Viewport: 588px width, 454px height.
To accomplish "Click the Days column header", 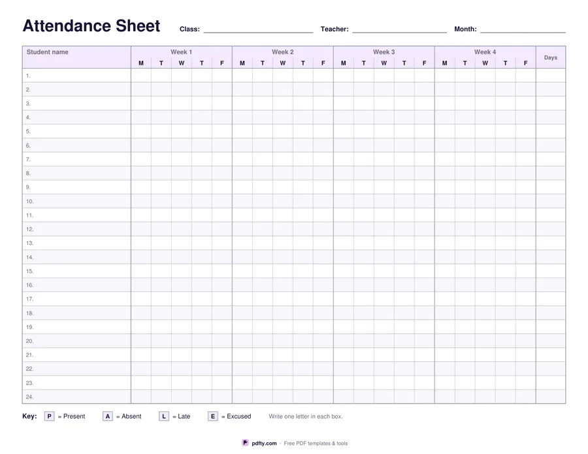I will point(551,57).
